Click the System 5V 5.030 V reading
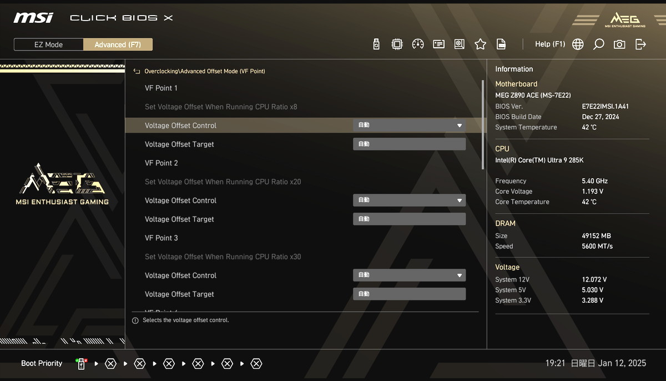This screenshot has height=381, width=666. (x=593, y=290)
